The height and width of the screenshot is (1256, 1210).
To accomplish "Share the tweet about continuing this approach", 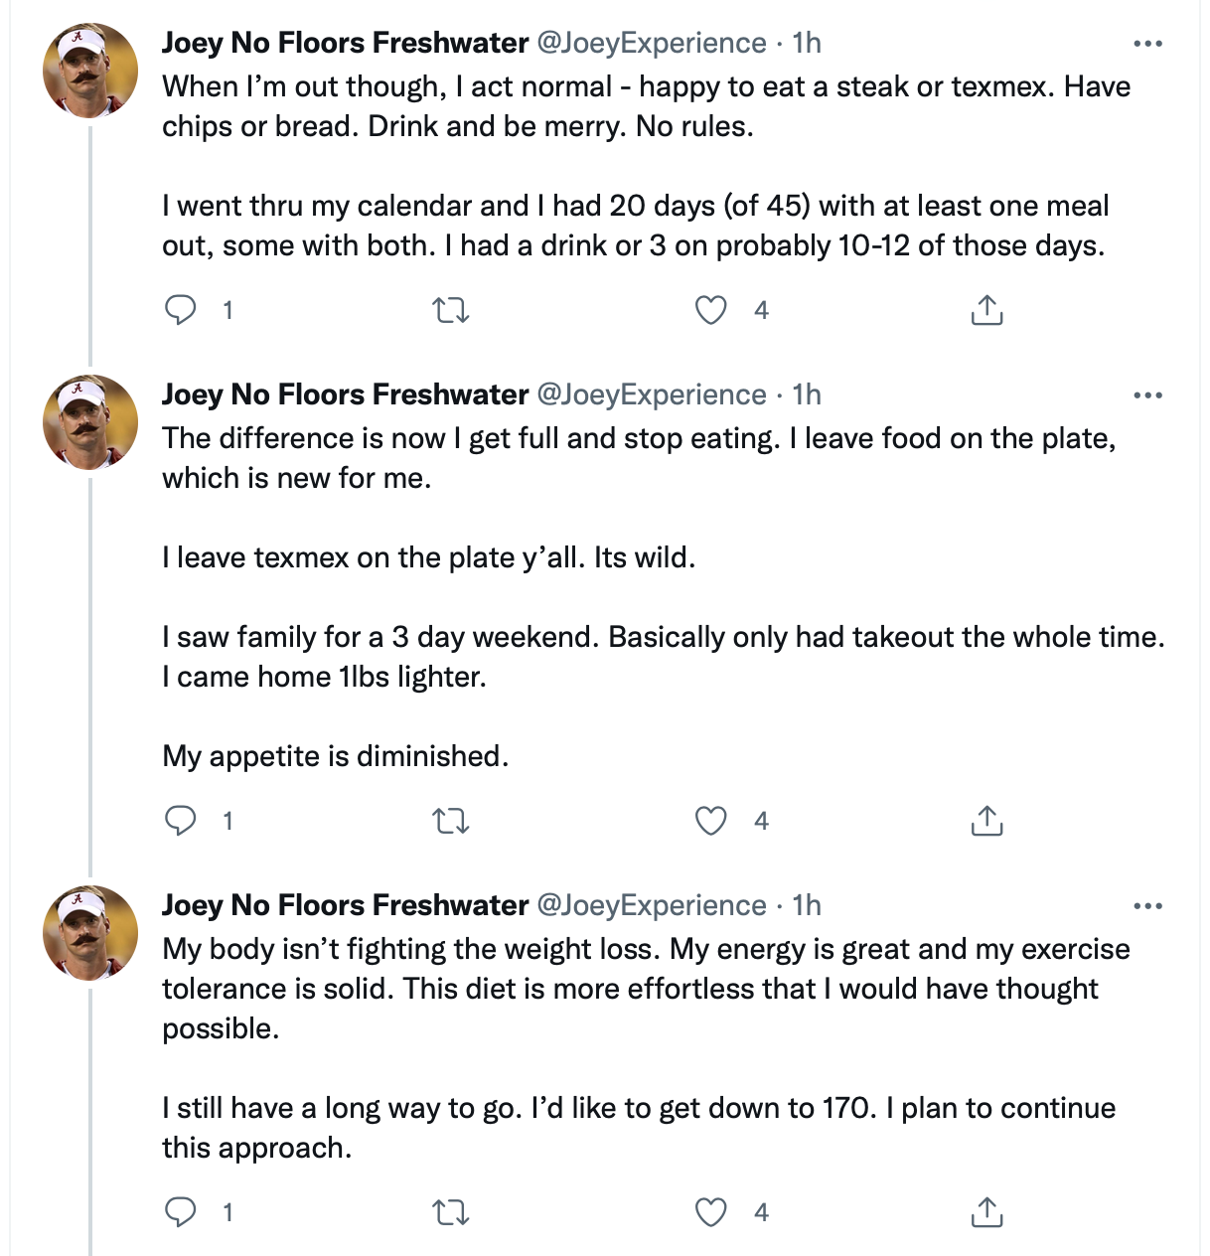I will point(985,1213).
